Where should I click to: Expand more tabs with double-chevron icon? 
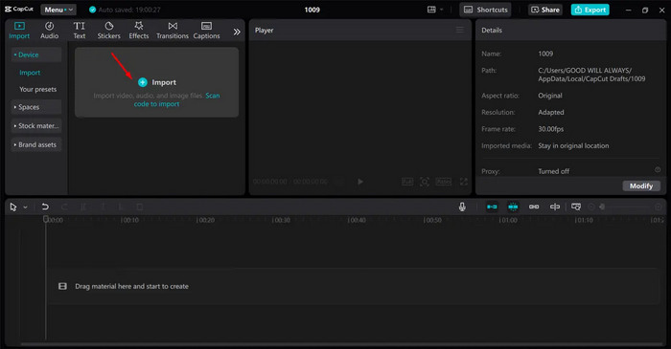(237, 32)
